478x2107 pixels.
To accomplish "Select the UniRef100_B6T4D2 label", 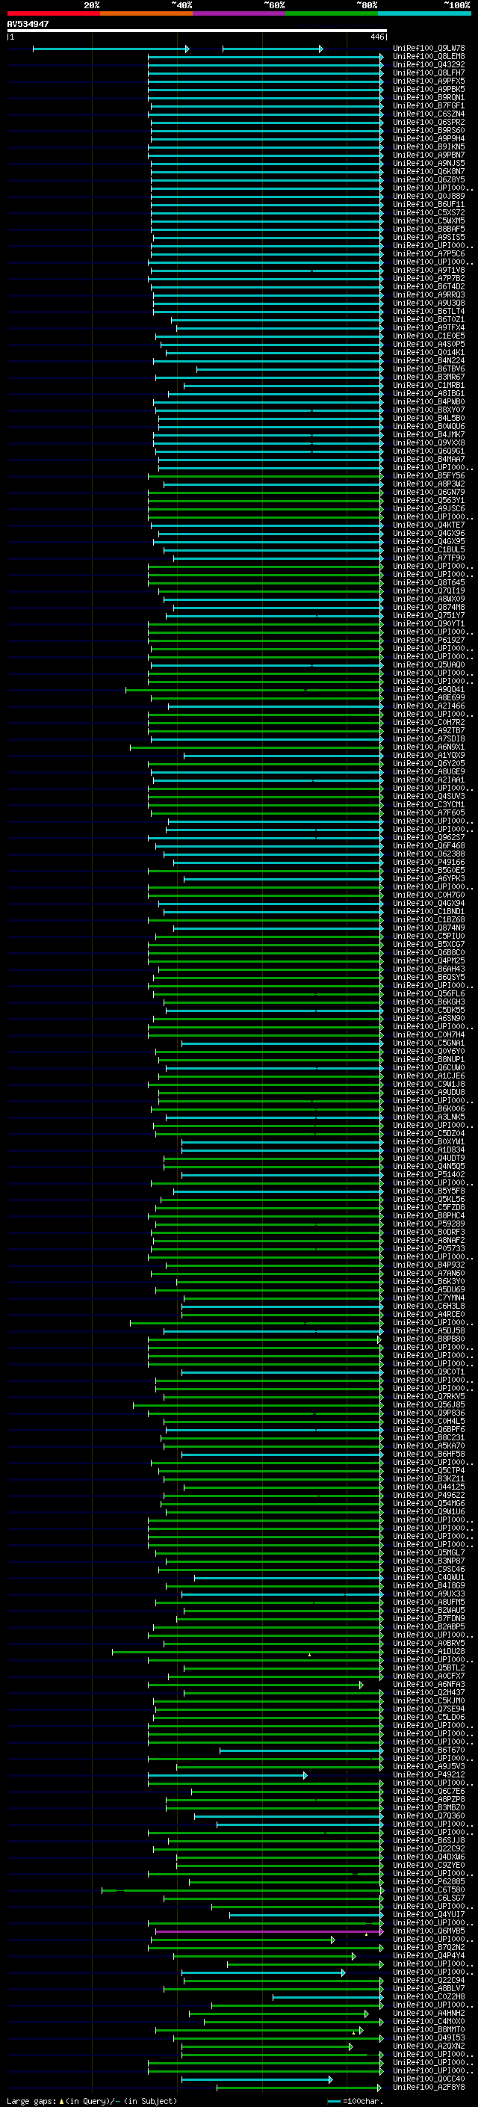I will [429, 287].
